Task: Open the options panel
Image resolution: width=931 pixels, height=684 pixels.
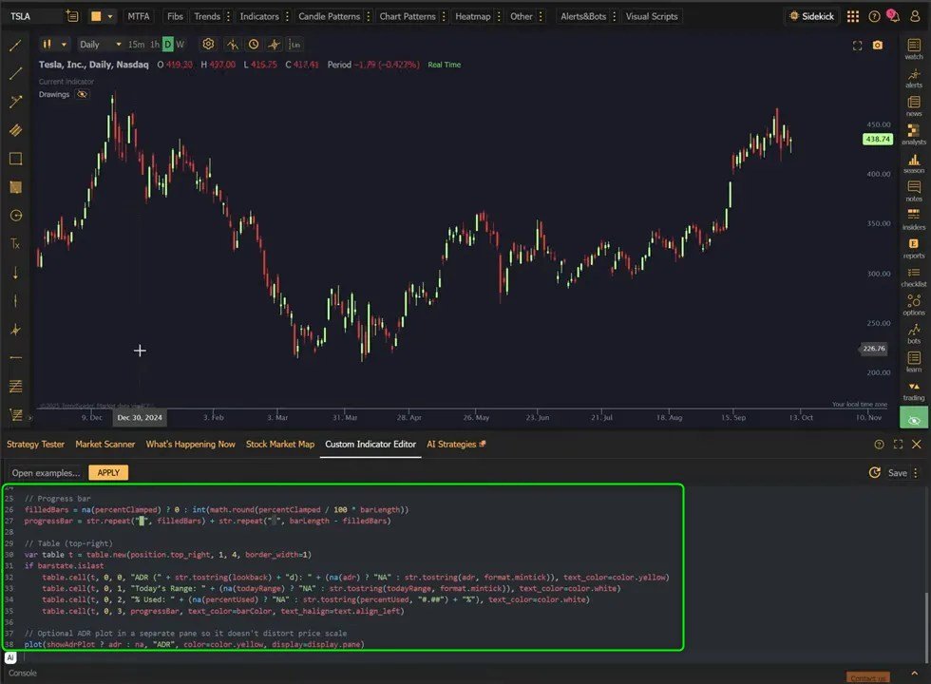Action: (x=914, y=305)
